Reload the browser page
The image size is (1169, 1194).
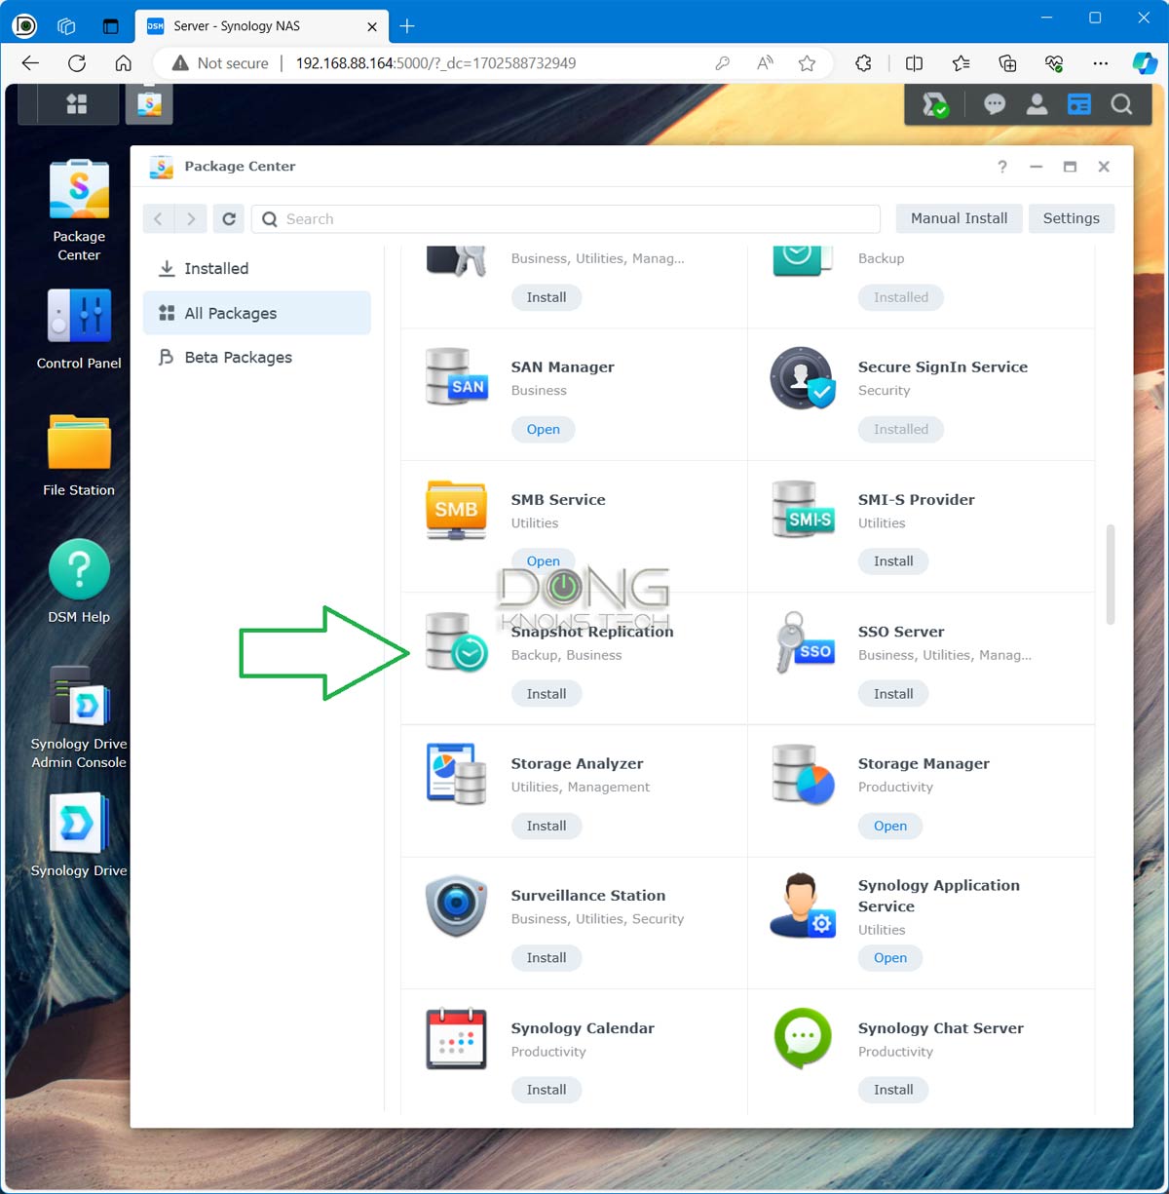[77, 63]
